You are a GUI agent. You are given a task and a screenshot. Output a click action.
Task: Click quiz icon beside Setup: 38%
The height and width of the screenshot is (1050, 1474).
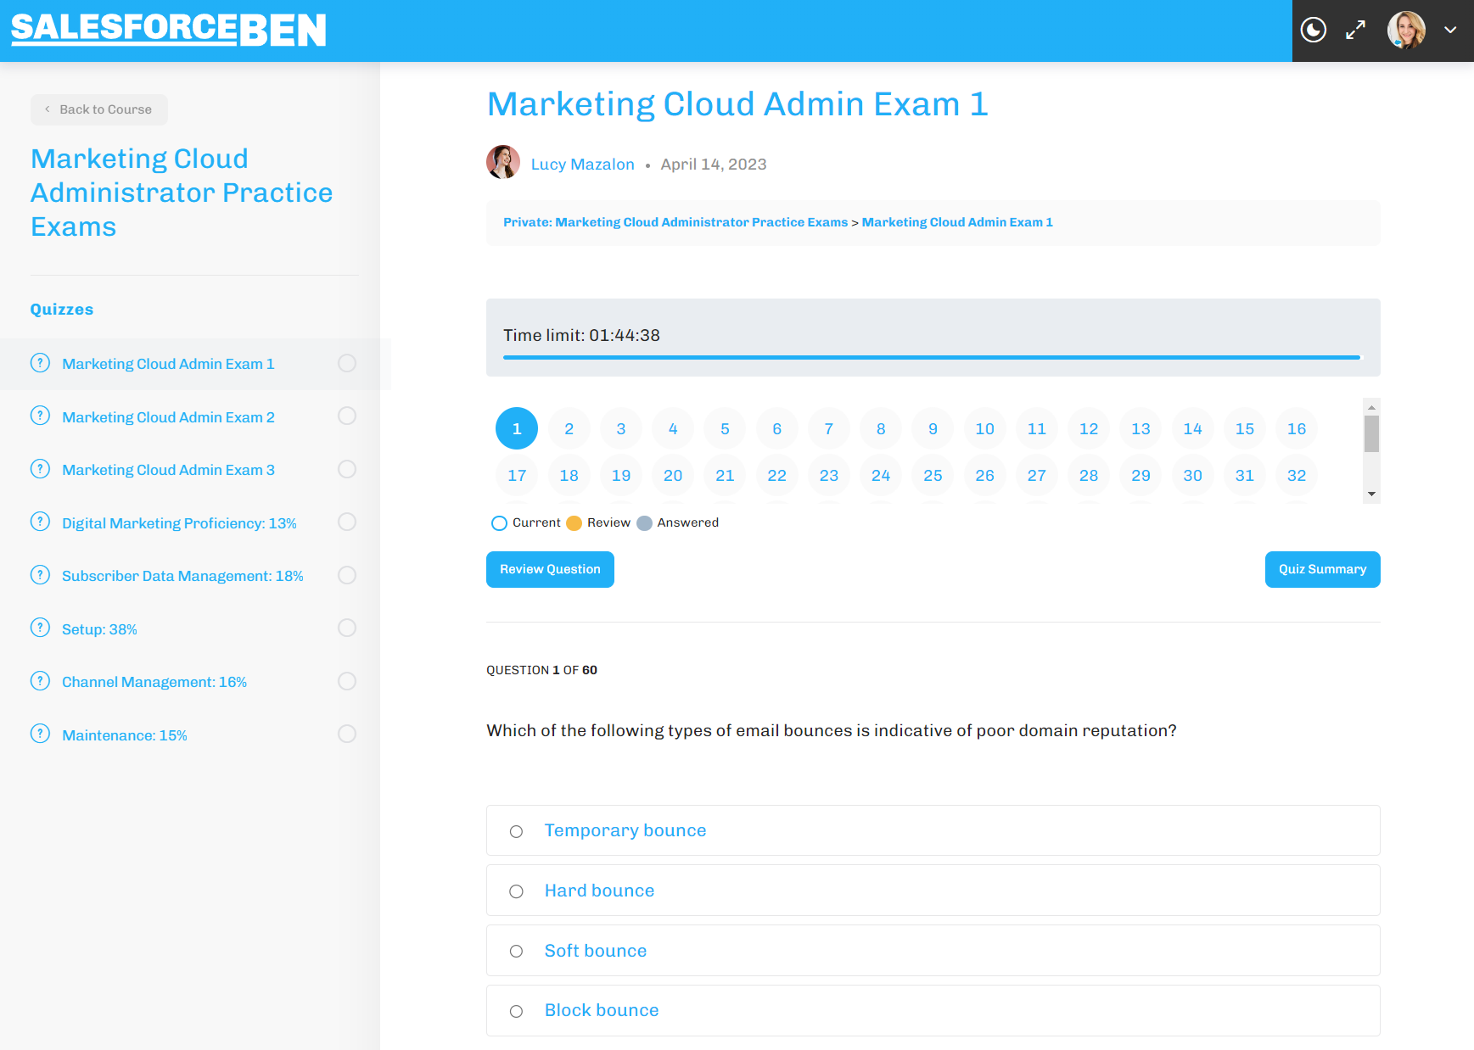pos(40,628)
